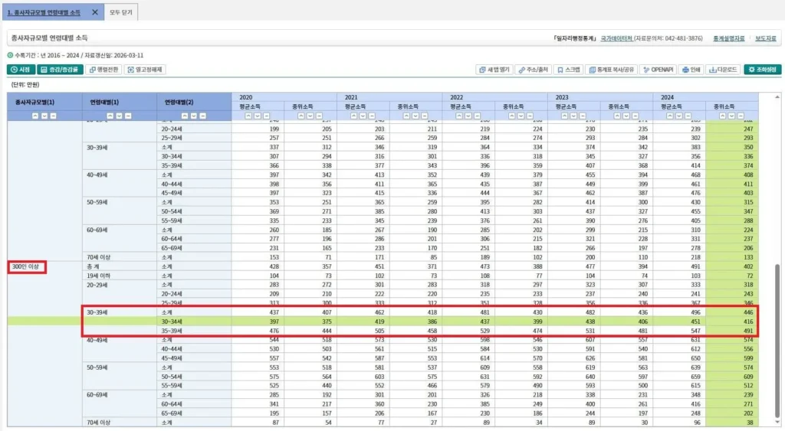
Task: Sort 연령대별(1) column descending arrow
Action: 119,116
